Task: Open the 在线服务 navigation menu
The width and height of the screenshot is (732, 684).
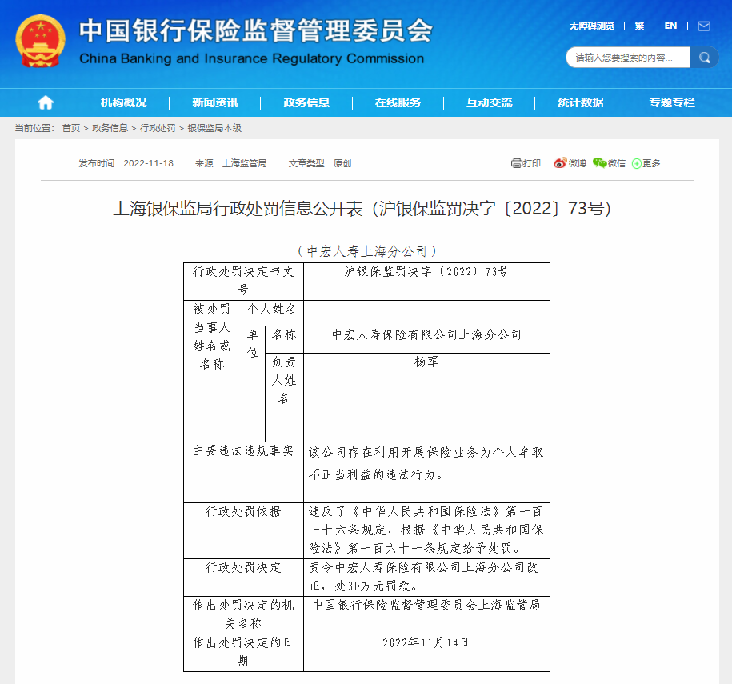Action: pyautogui.click(x=398, y=102)
